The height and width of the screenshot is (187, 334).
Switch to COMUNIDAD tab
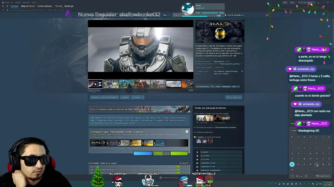[x=44, y=6]
